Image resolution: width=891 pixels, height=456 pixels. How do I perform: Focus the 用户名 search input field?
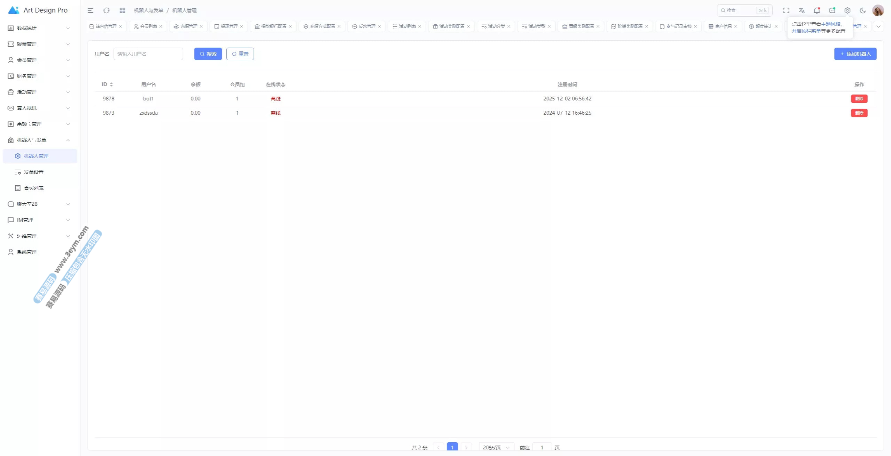pos(148,54)
